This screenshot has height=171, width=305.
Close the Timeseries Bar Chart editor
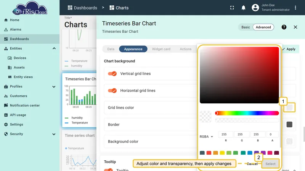[x=295, y=27]
